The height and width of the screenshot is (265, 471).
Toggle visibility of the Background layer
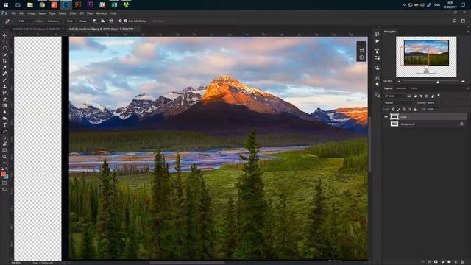click(386, 124)
